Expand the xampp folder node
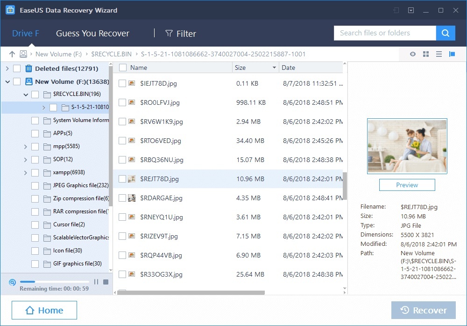The height and width of the screenshot is (326, 467). tap(26, 173)
